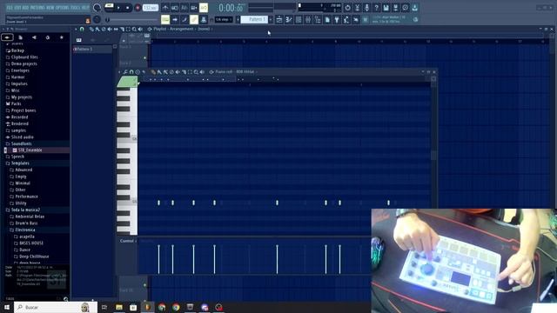Click the one-click audio recording microphone icon
The width and height of the screenshot is (557, 313).
[366, 8]
